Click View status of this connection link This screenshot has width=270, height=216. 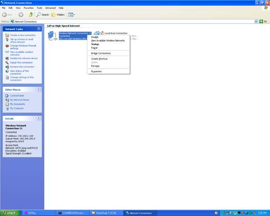coord(19,72)
